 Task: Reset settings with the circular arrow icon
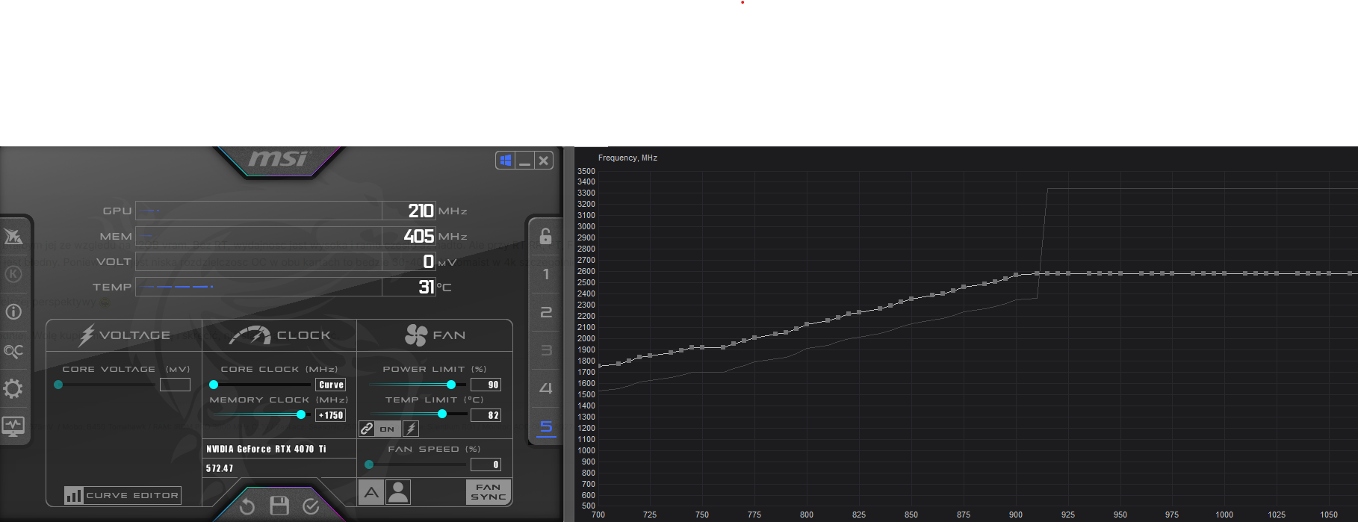[247, 507]
